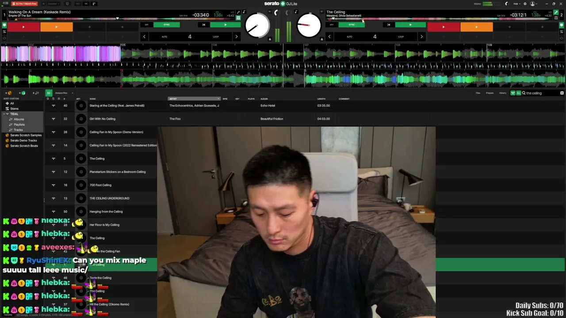Decrease auto loop size on deck 2
Viewport: 566px width, 318px height.
coord(329,37)
